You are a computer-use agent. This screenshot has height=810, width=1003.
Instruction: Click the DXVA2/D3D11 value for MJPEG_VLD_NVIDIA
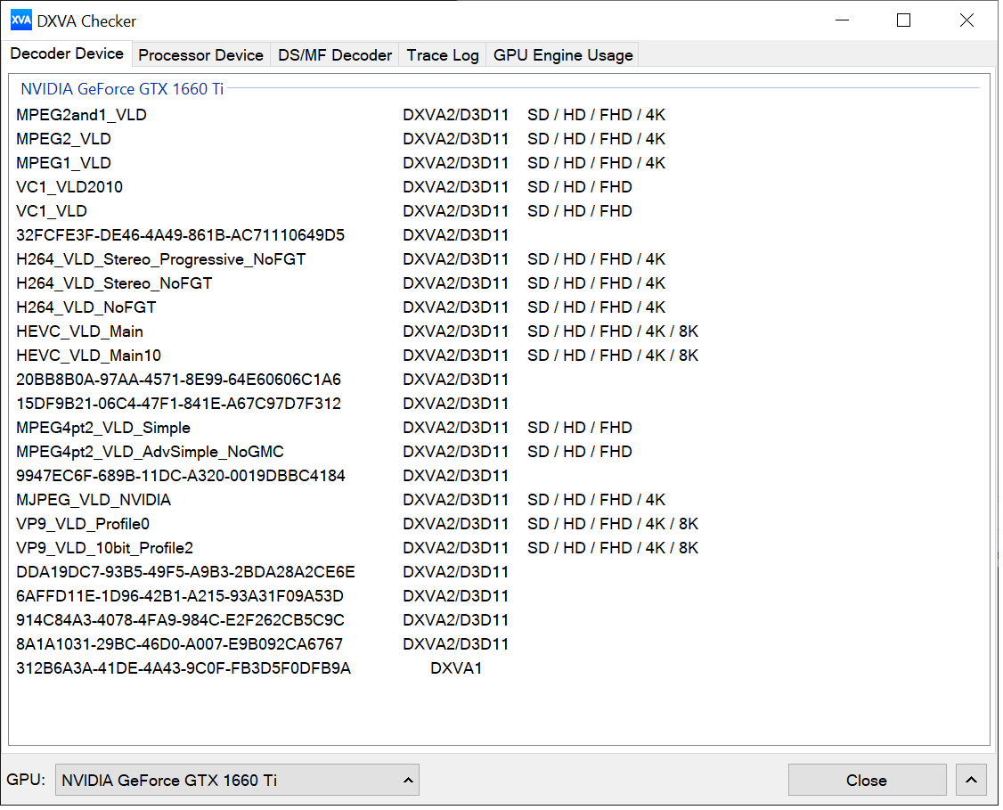point(455,500)
